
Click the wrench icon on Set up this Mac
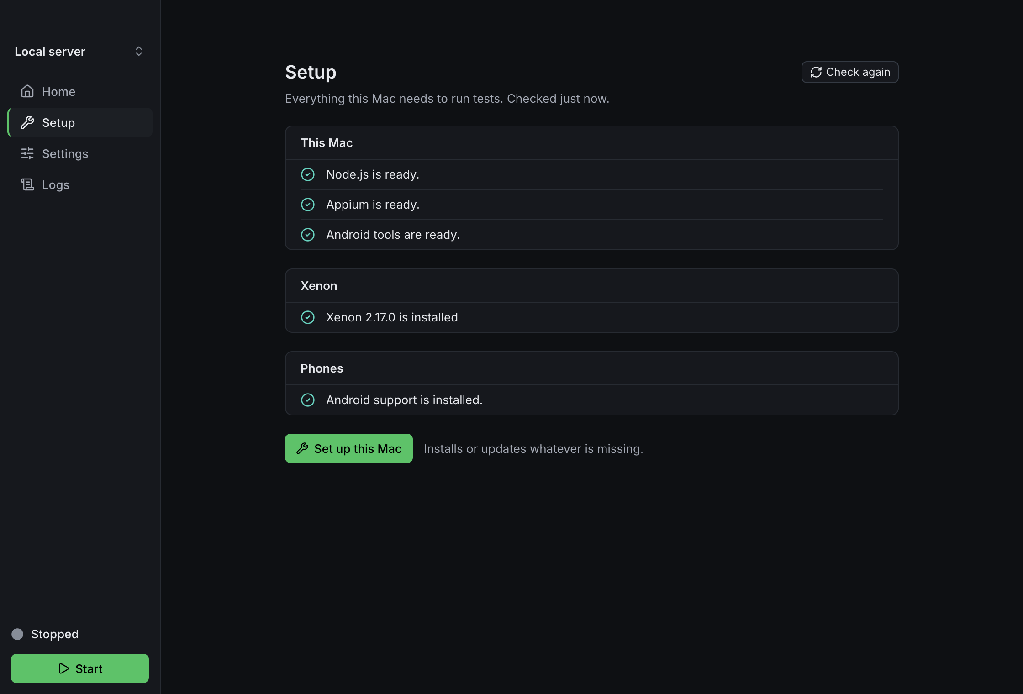(302, 448)
